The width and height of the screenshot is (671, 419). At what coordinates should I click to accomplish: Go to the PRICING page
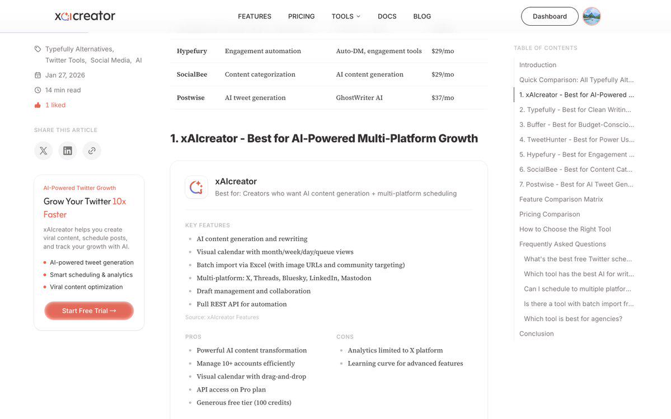click(x=301, y=16)
